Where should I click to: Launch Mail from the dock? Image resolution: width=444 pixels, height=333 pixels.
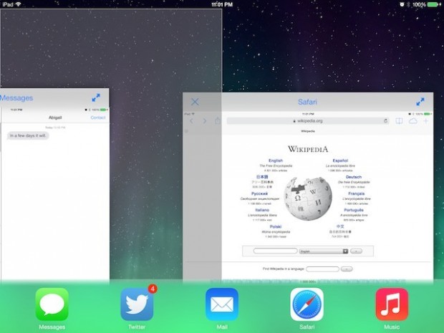point(222,304)
